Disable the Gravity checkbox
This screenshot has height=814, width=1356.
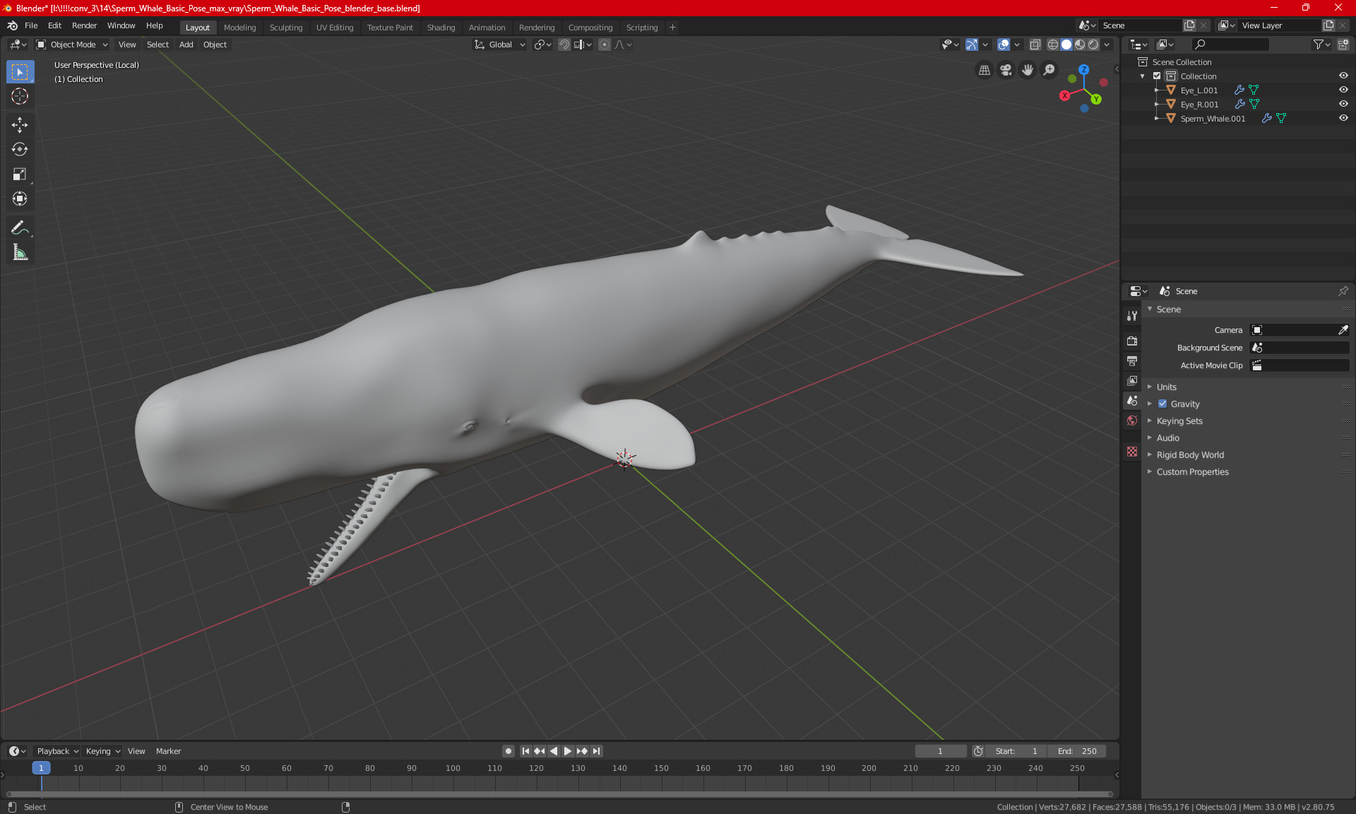pyautogui.click(x=1162, y=404)
